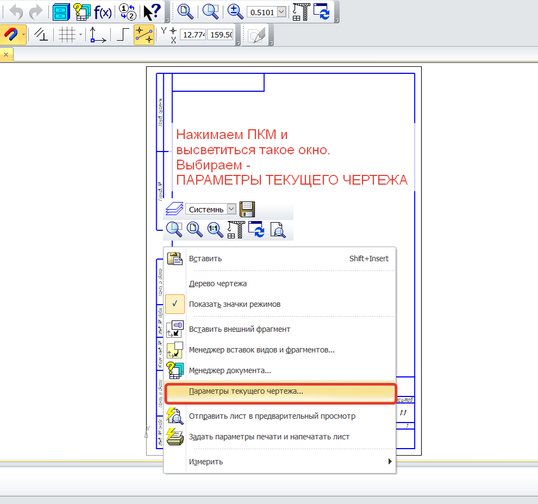Click the X coordinate field 12.77

[x=193, y=35]
